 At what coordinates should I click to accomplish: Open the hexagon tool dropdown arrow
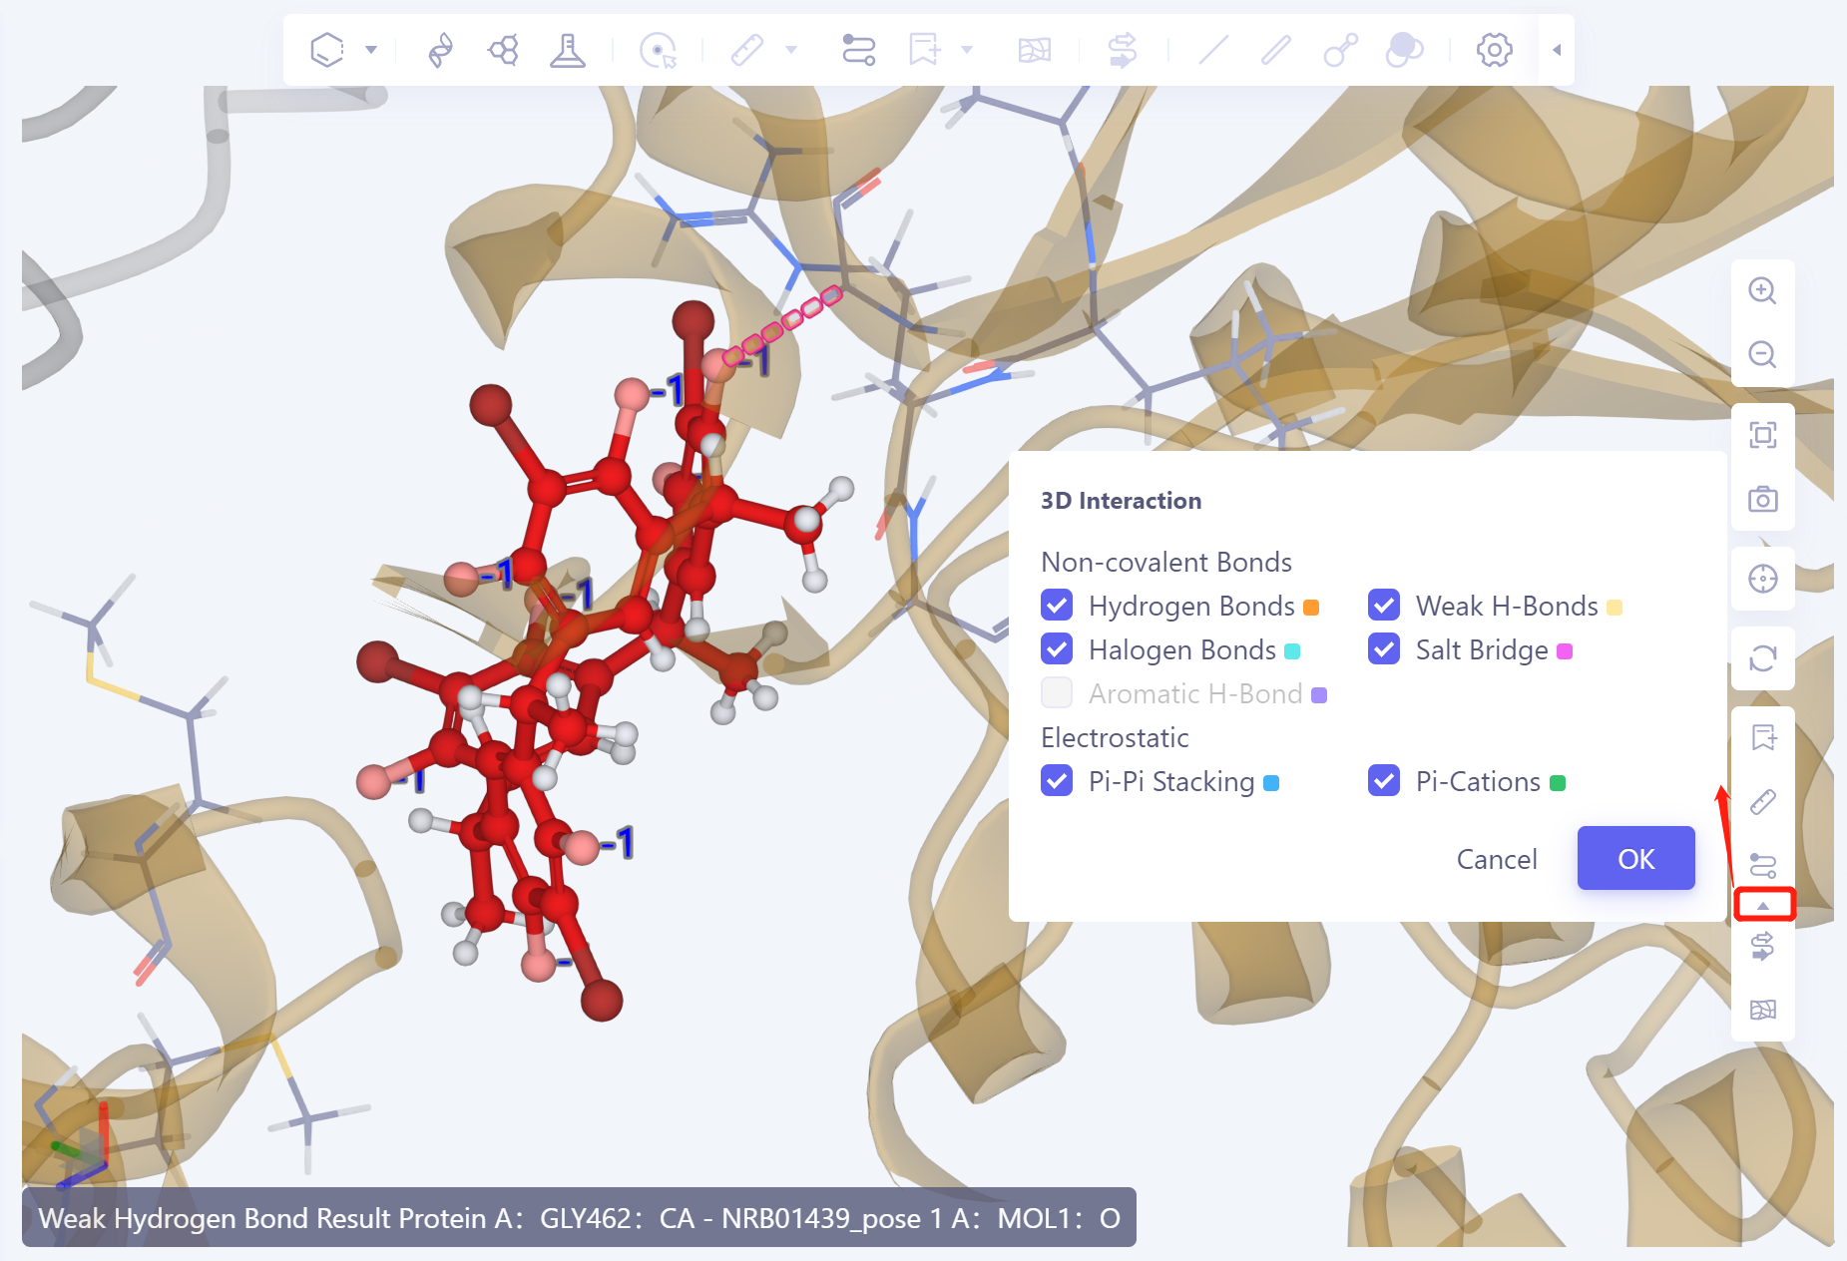point(370,49)
